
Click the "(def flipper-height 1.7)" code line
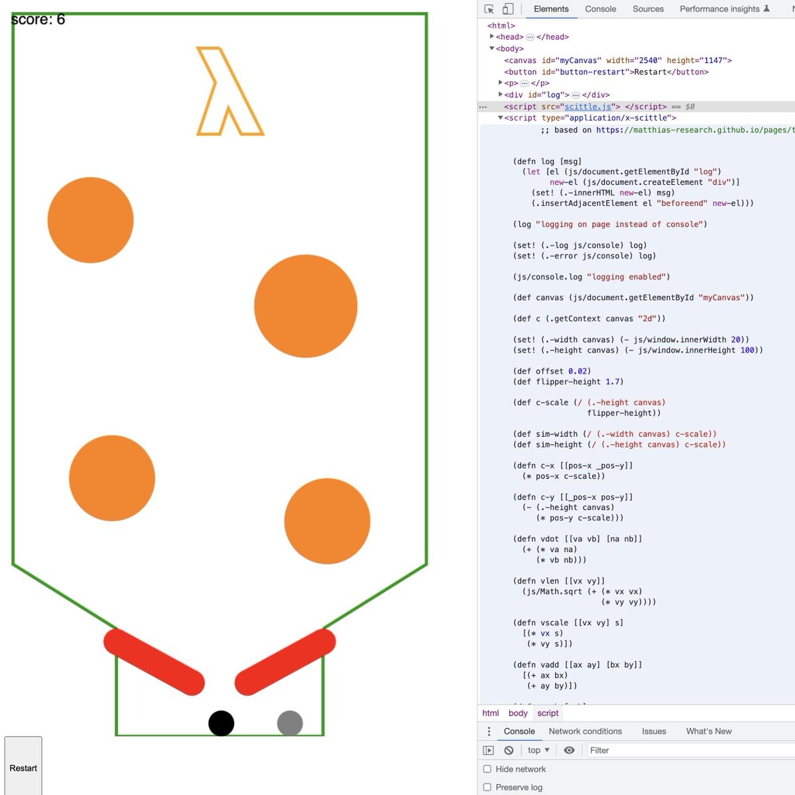[568, 382]
